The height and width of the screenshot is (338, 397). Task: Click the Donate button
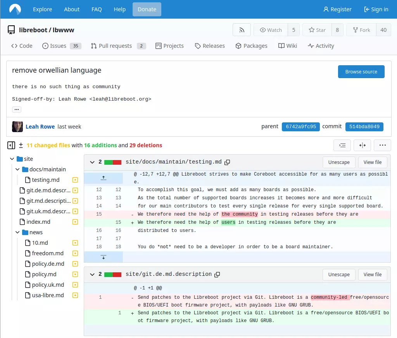pyautogui.click(x=147, y=9)
